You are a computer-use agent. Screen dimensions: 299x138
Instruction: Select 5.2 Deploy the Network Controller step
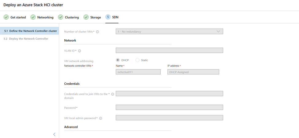[26, 39]
